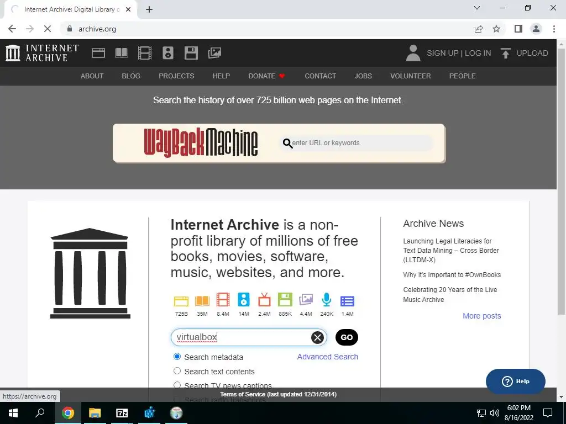Image resolution: width=566 pixels, height=424 pixels.
Task: Click the Internet Archive logo in header
Action: tap(42, 53)
